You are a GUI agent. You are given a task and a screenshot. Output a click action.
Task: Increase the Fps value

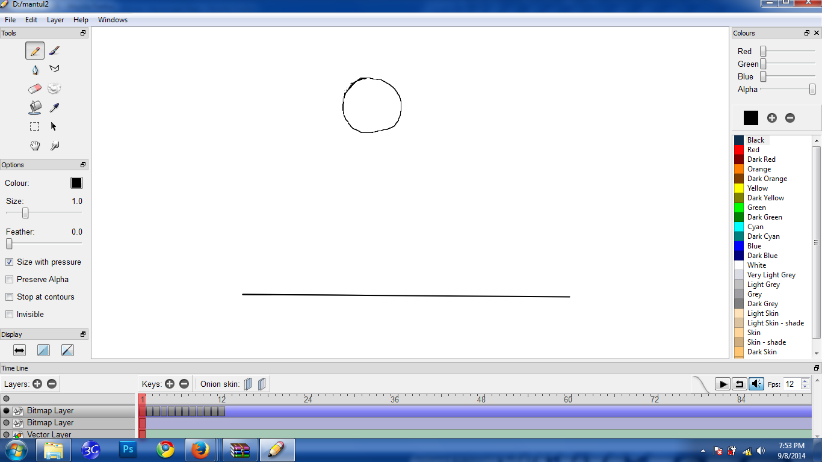tap(805, 381)
